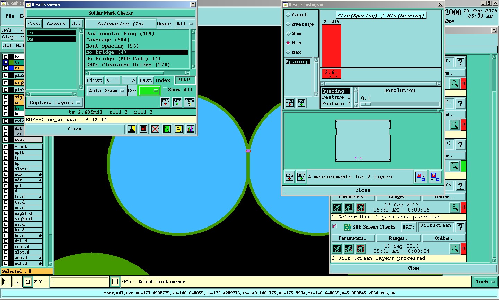Click the red 2.6-2.7 histogram range swatch
This screenshot has width=499, height=300.
click(x=332, y=74)
